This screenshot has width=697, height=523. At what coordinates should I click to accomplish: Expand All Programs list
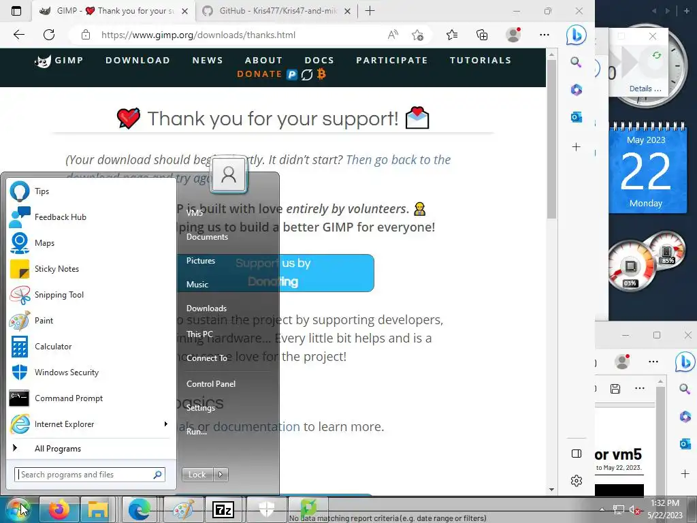pyautogui.click(x=92, y=448)
